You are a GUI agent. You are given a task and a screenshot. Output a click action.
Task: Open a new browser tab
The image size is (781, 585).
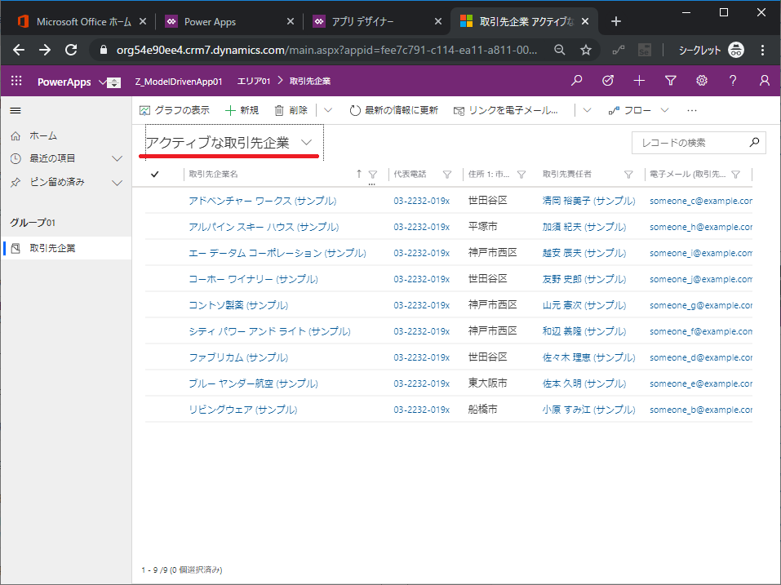pyautogui.click(x=616, y=21)
